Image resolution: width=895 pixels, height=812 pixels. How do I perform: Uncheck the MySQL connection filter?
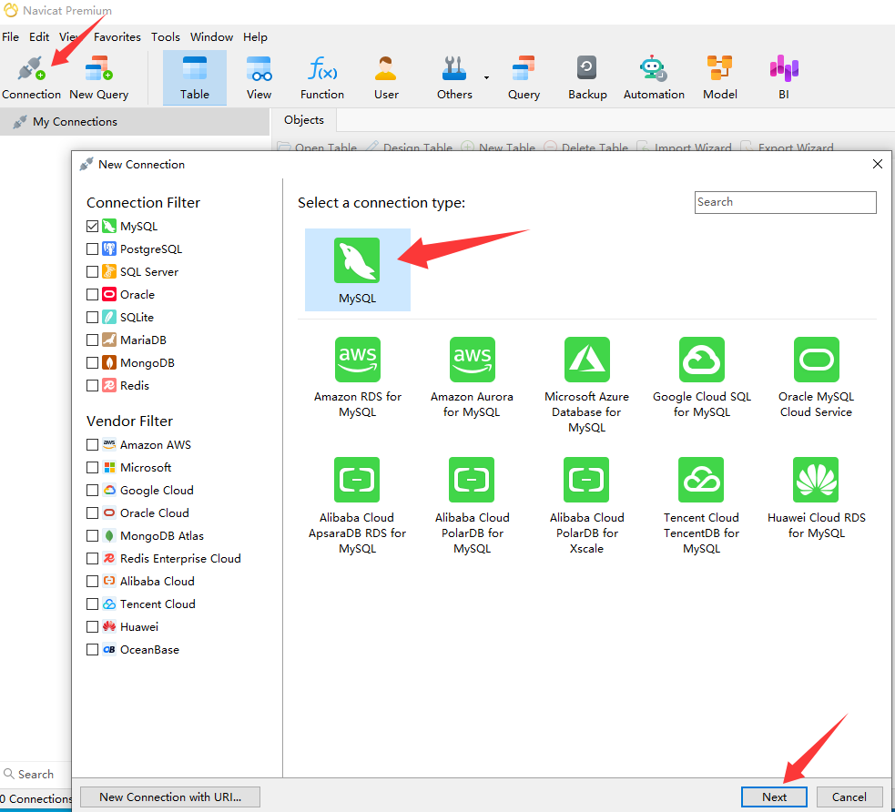93,227
